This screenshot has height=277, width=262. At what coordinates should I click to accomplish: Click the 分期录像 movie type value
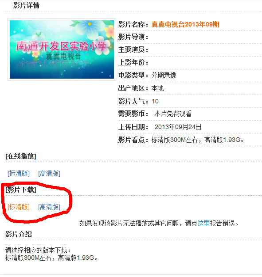coord(164,75)
